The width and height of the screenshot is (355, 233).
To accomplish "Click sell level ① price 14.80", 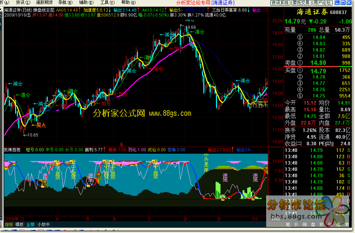I will point(318,63).
